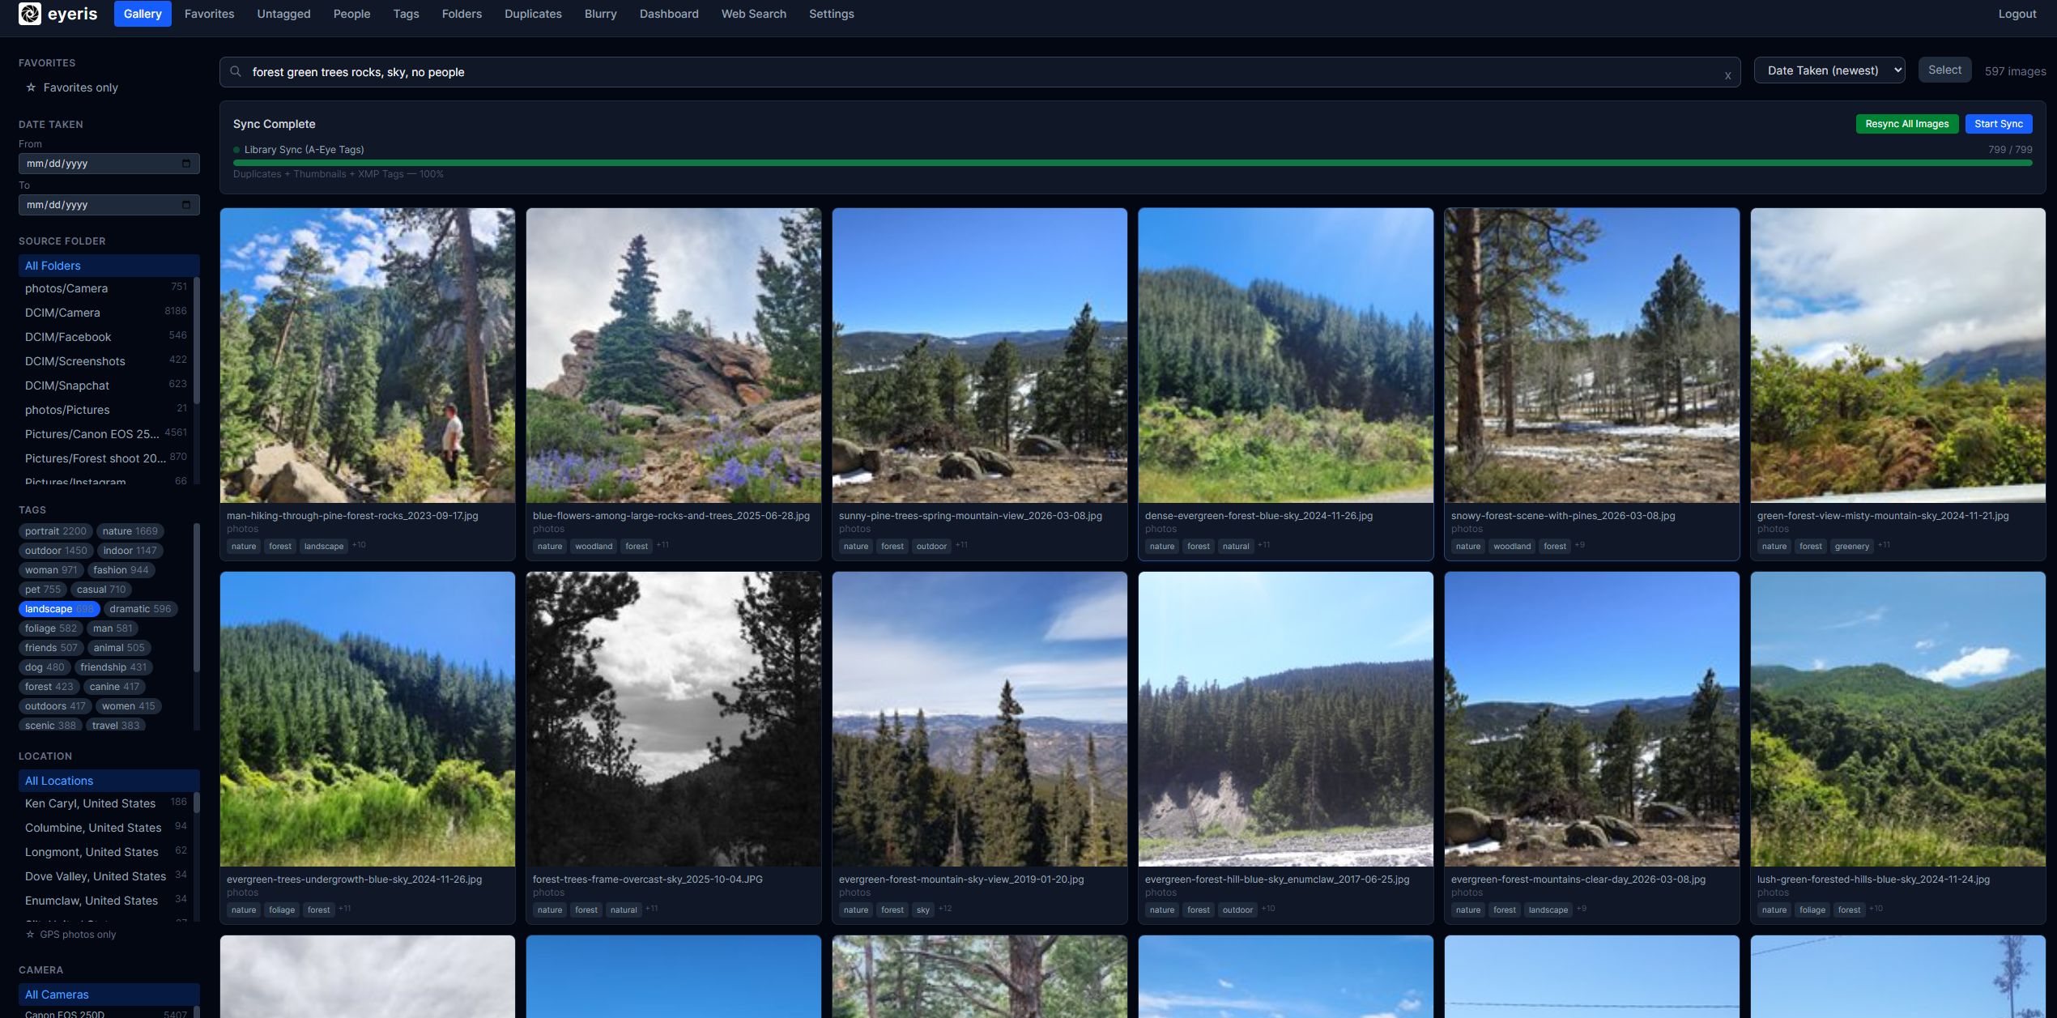Select All Locations filter

click(x=109, y=781)
